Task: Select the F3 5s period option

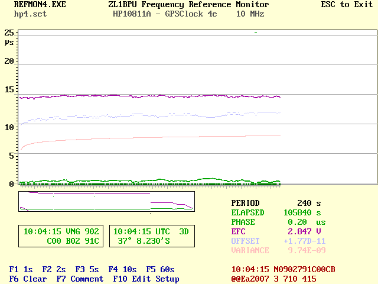Action: pyautogui.click(x=87, y=269)
